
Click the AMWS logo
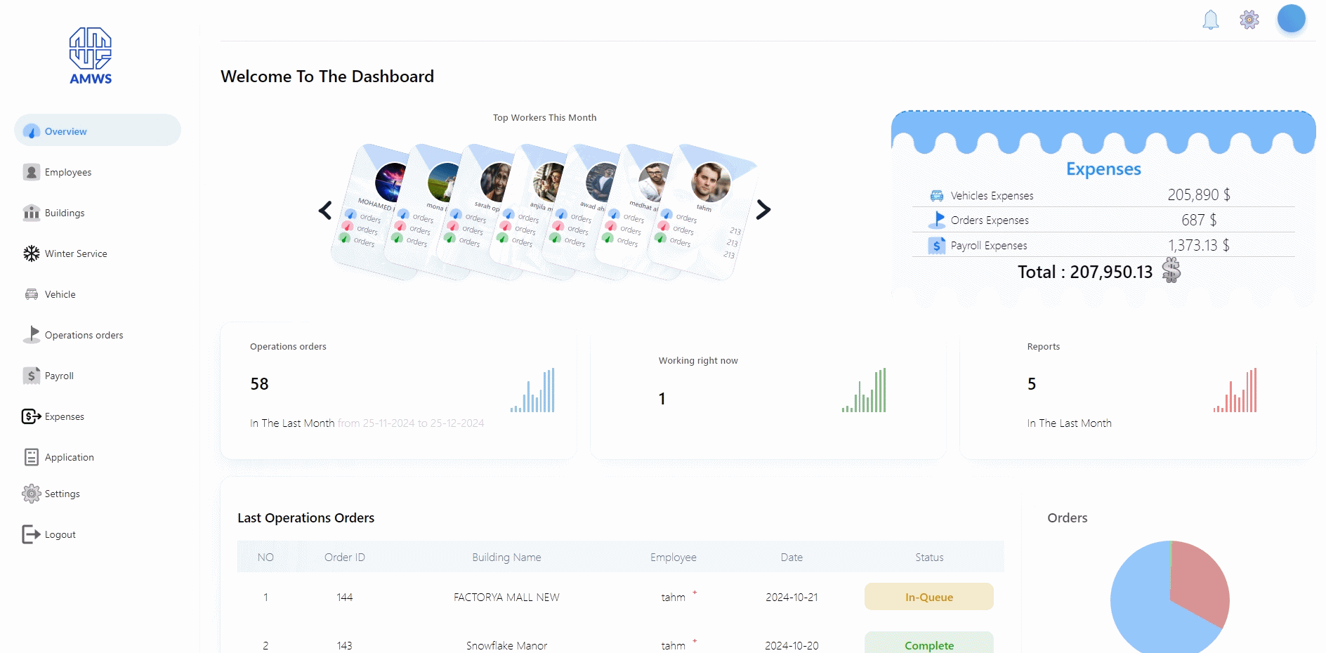point(91,56)
